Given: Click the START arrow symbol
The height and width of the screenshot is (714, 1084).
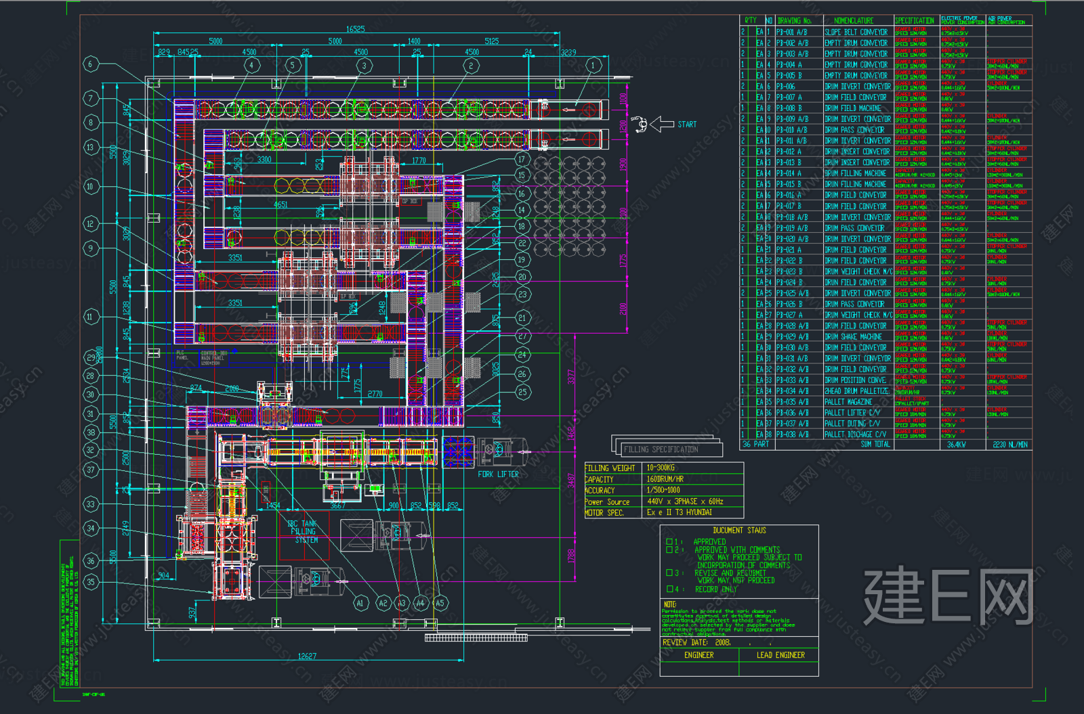Looking at the screenshot, I should (x=662, y=124).
